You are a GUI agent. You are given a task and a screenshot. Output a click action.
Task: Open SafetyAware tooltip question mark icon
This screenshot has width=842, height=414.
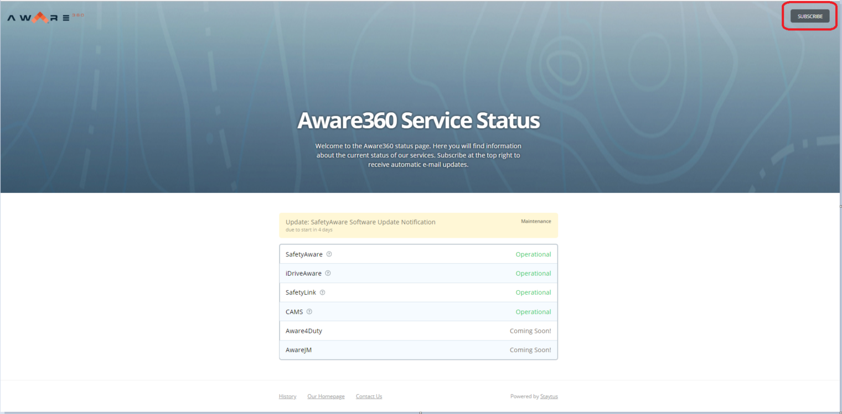[329, 254]
